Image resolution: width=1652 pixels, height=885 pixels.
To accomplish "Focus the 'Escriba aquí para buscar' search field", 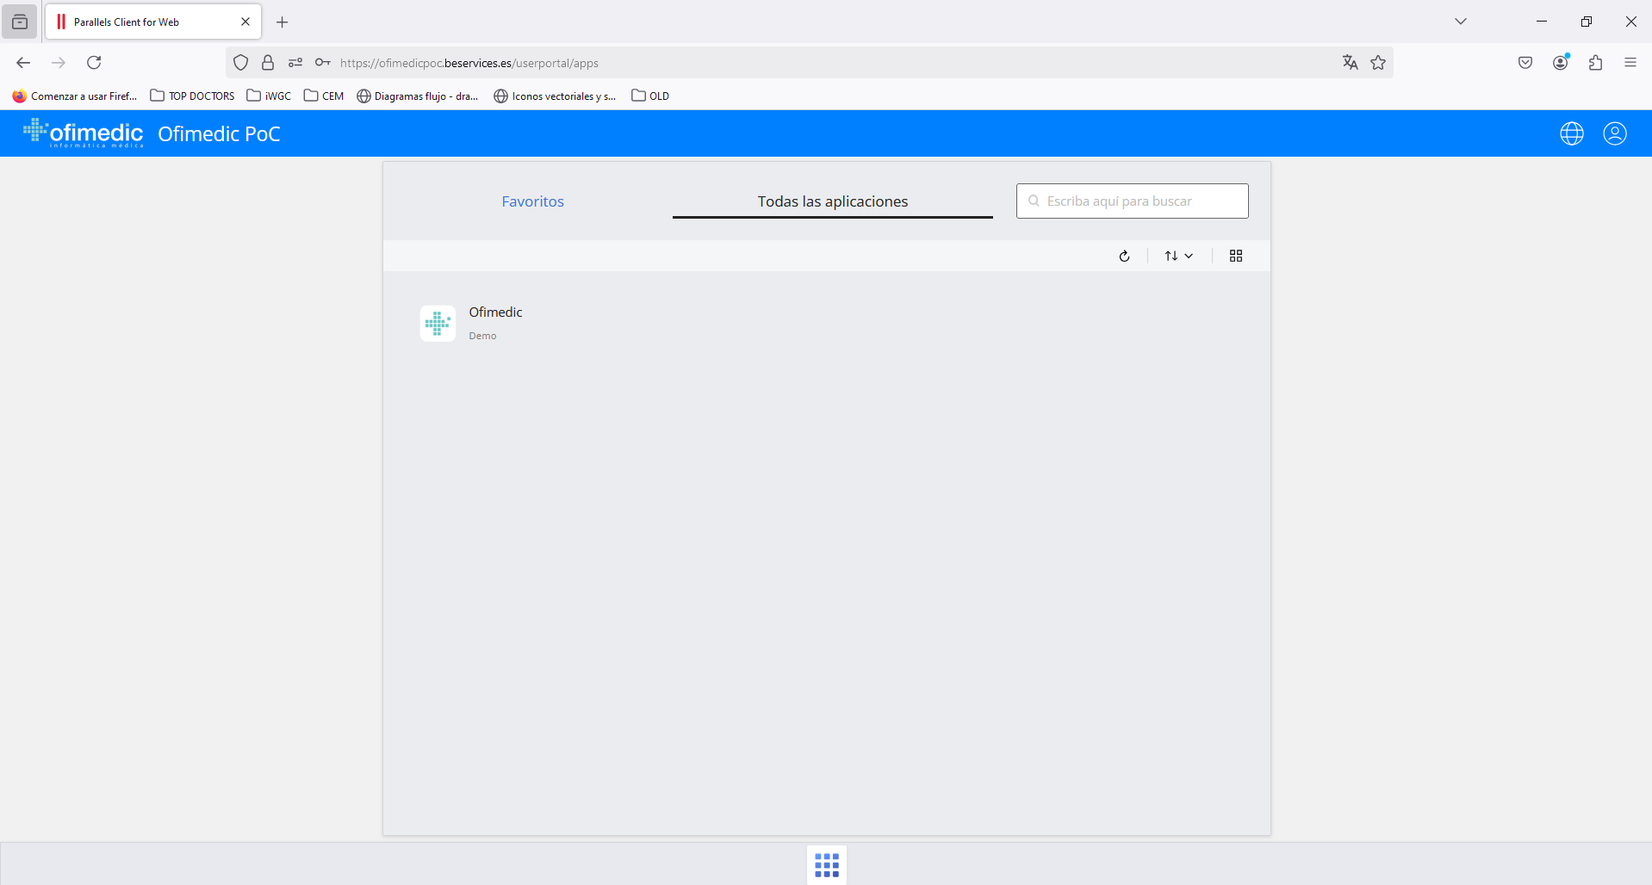I will [x=1132, y=201].
